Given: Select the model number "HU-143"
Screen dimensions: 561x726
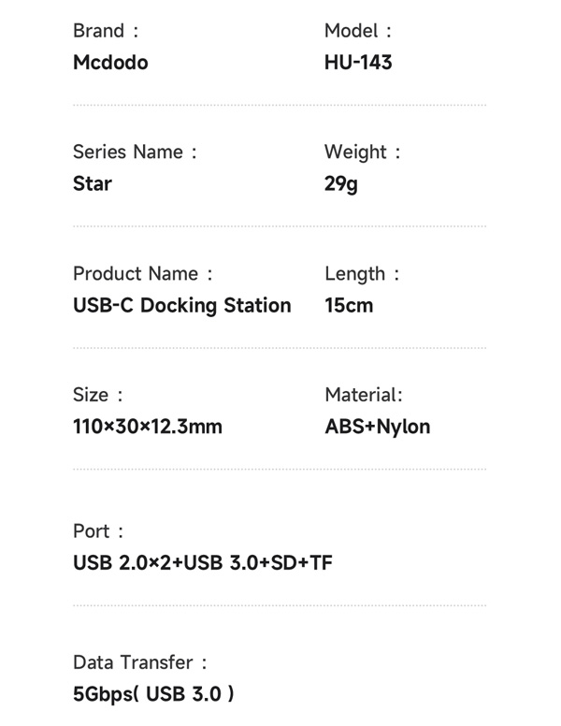Looking at the screenshot, I should pyautogui.click(x=358, y=63).
